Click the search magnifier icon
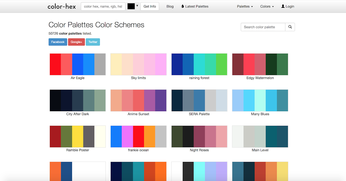 (x=290, y=27)
